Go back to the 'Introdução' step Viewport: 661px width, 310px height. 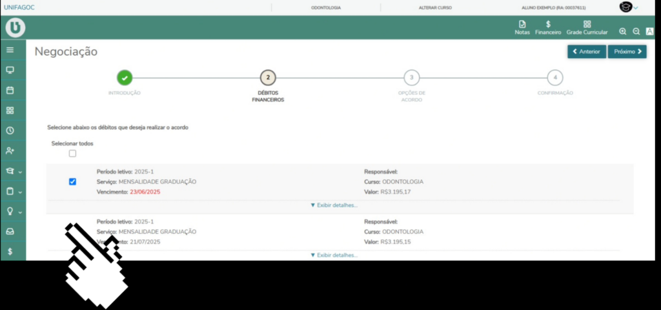pyautogui.click(x=125, y=78)
